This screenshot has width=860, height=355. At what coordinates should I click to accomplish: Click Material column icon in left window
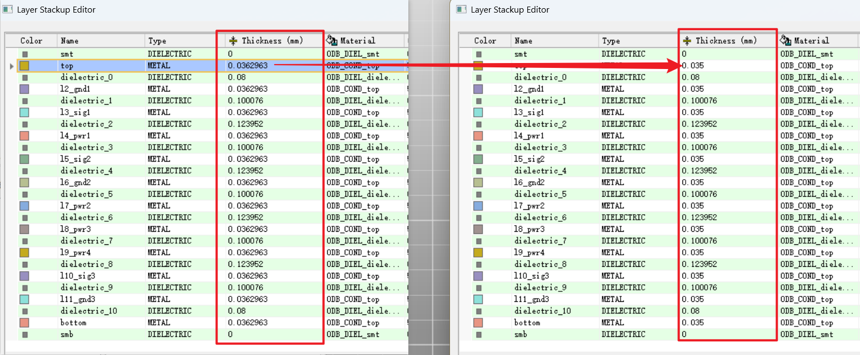click(332, 41)
